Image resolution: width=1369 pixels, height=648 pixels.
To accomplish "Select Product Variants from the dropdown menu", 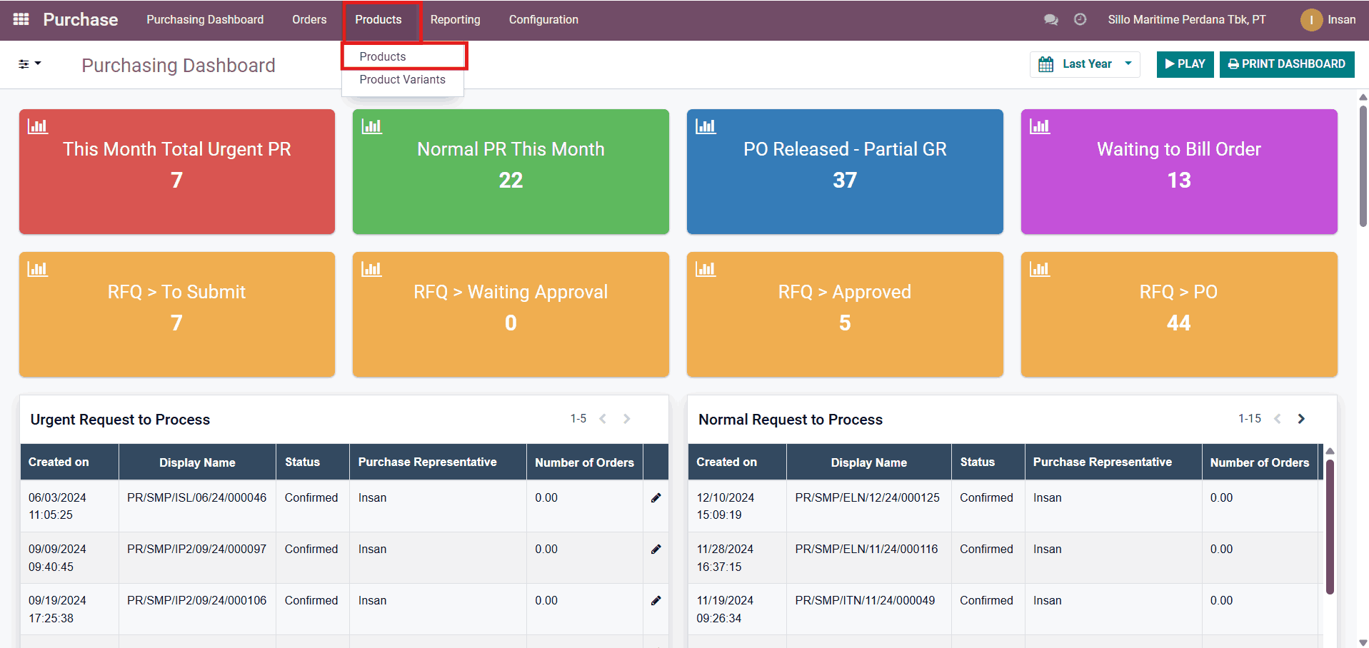I will point(402,80).
